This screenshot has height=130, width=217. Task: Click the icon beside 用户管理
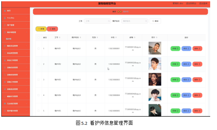(x=5, y=25)
